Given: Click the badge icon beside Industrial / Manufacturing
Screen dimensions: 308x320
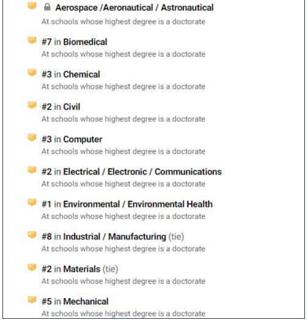Looking at the screenshot, I should pyautogui.click(x=32, y=235).
